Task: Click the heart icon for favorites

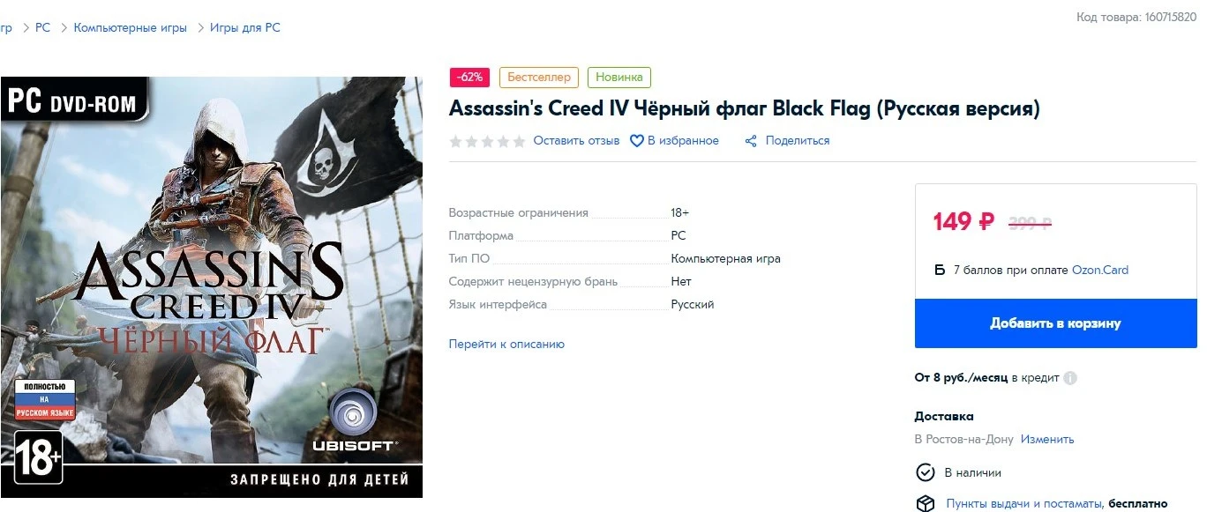Action: click(x=636, y=141)
